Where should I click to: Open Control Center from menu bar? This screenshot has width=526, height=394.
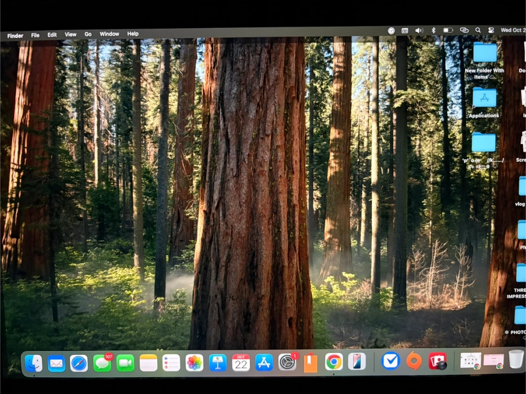491,30
